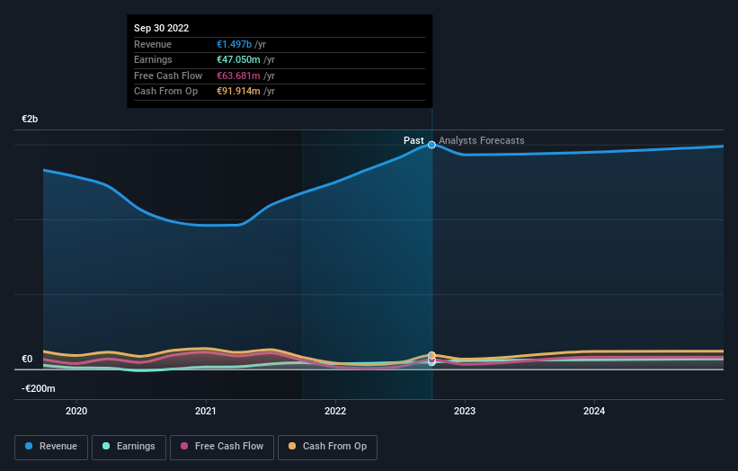Viewport: 738px width, 471px height.
Task: Click the €1.497b revenue value
Action: click(234, 44)
